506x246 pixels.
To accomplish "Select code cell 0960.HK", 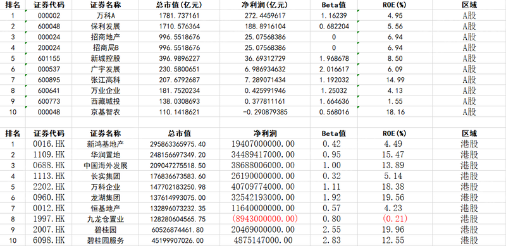I will click(x=49, y=197).
